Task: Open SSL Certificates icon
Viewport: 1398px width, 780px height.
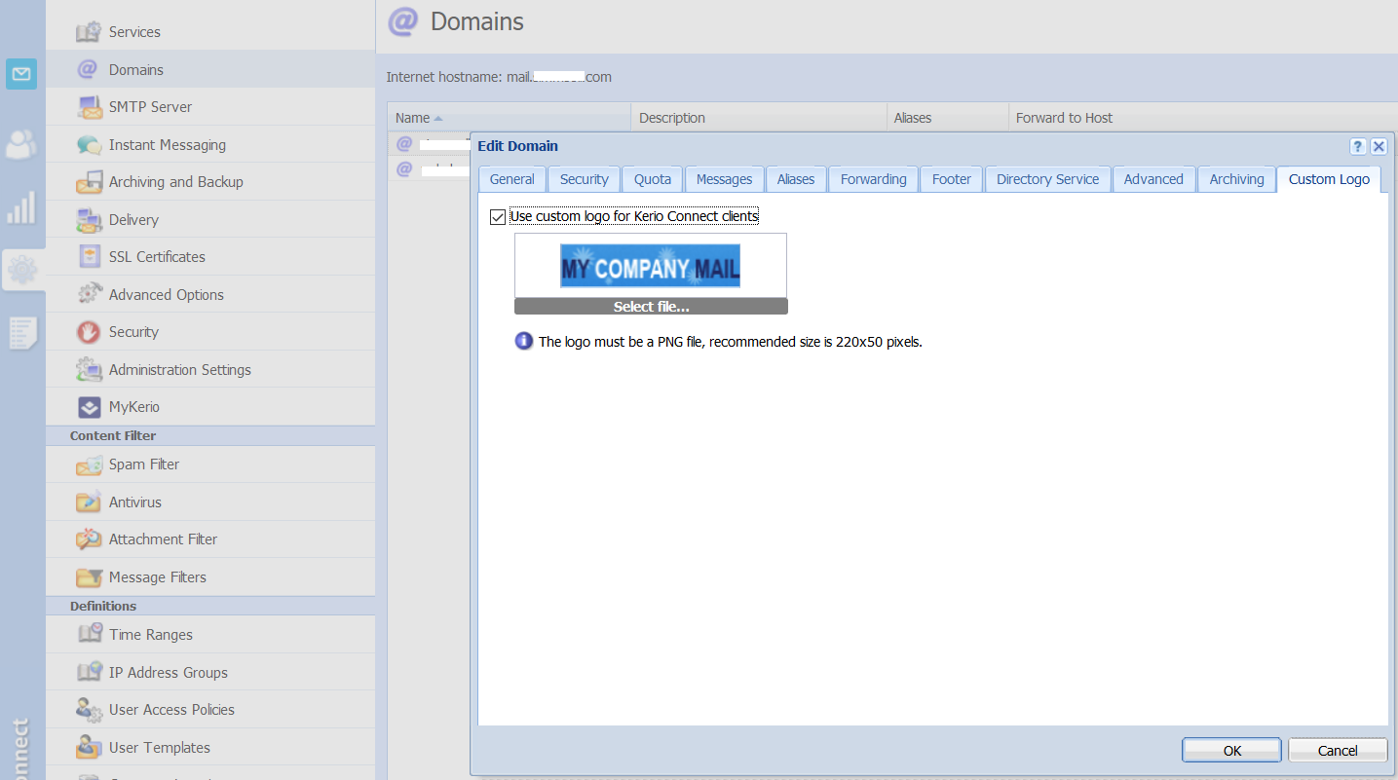Action: coord(89,257)
